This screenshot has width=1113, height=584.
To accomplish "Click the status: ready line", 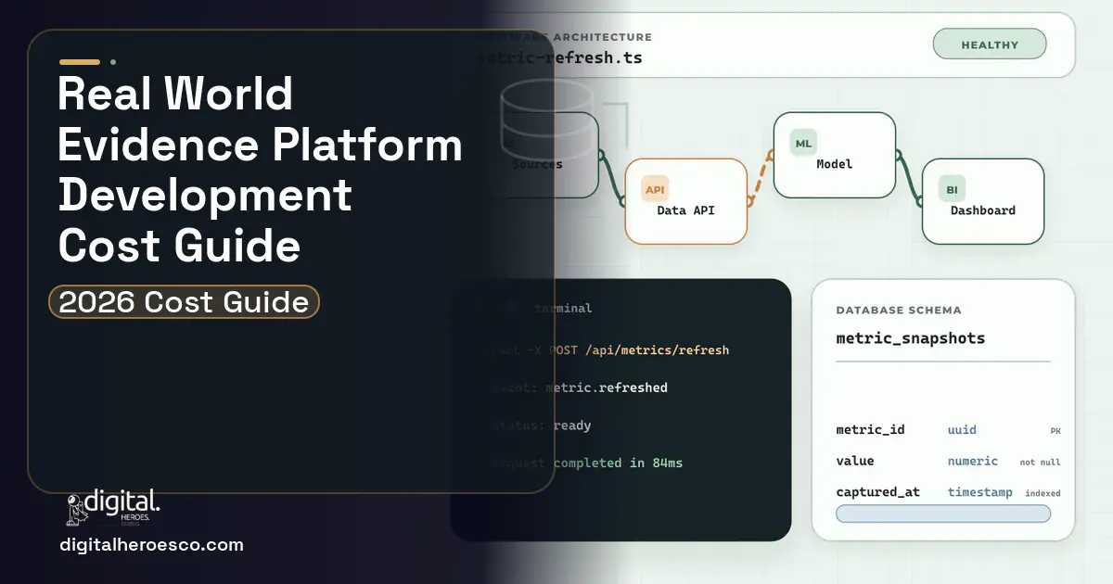I will coord(541,425).
